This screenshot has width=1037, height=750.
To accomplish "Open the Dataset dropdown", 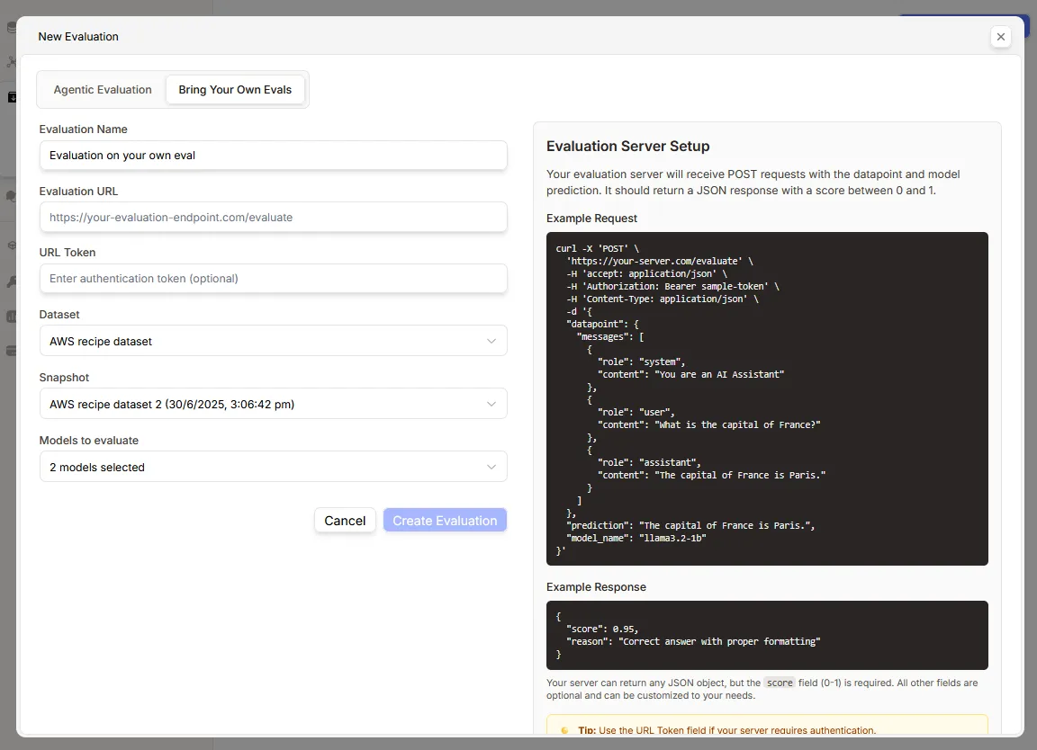I will tap(273, 340).
